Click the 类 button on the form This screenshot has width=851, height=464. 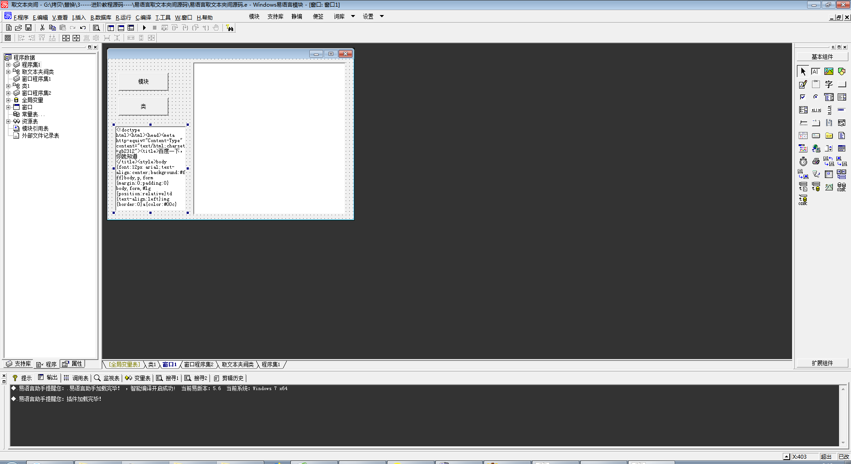tap(143, 106)
